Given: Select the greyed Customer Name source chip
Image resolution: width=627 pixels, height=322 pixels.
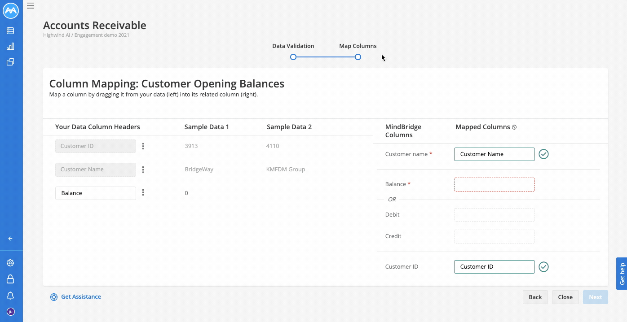Looking at the screenshot, I should (96, 170).
